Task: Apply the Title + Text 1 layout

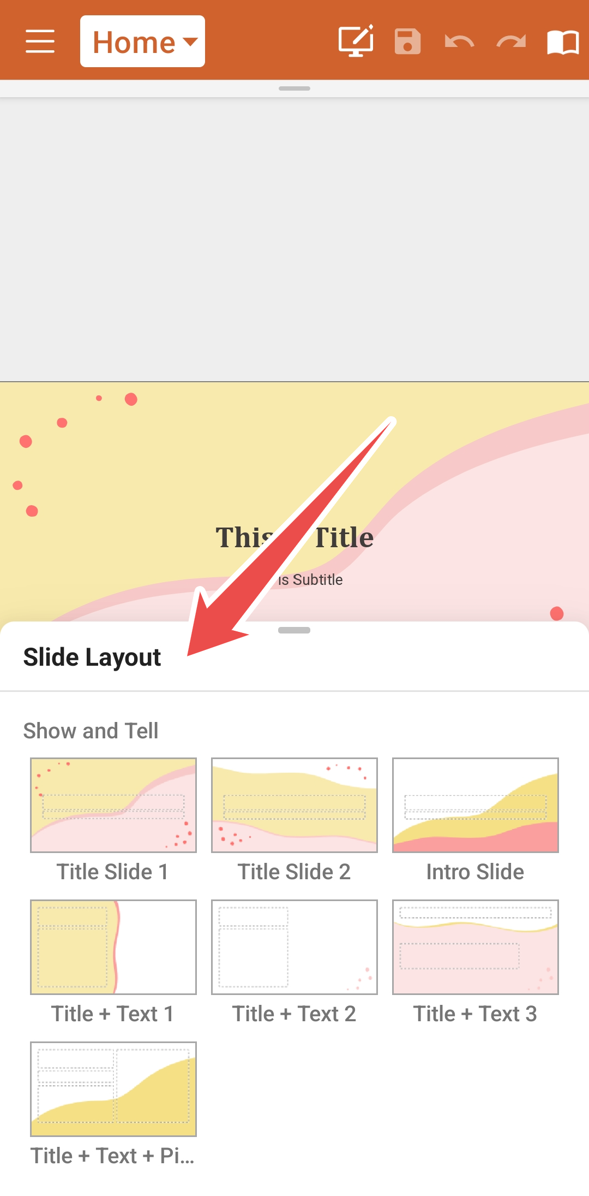Action: tap(113, 947)
